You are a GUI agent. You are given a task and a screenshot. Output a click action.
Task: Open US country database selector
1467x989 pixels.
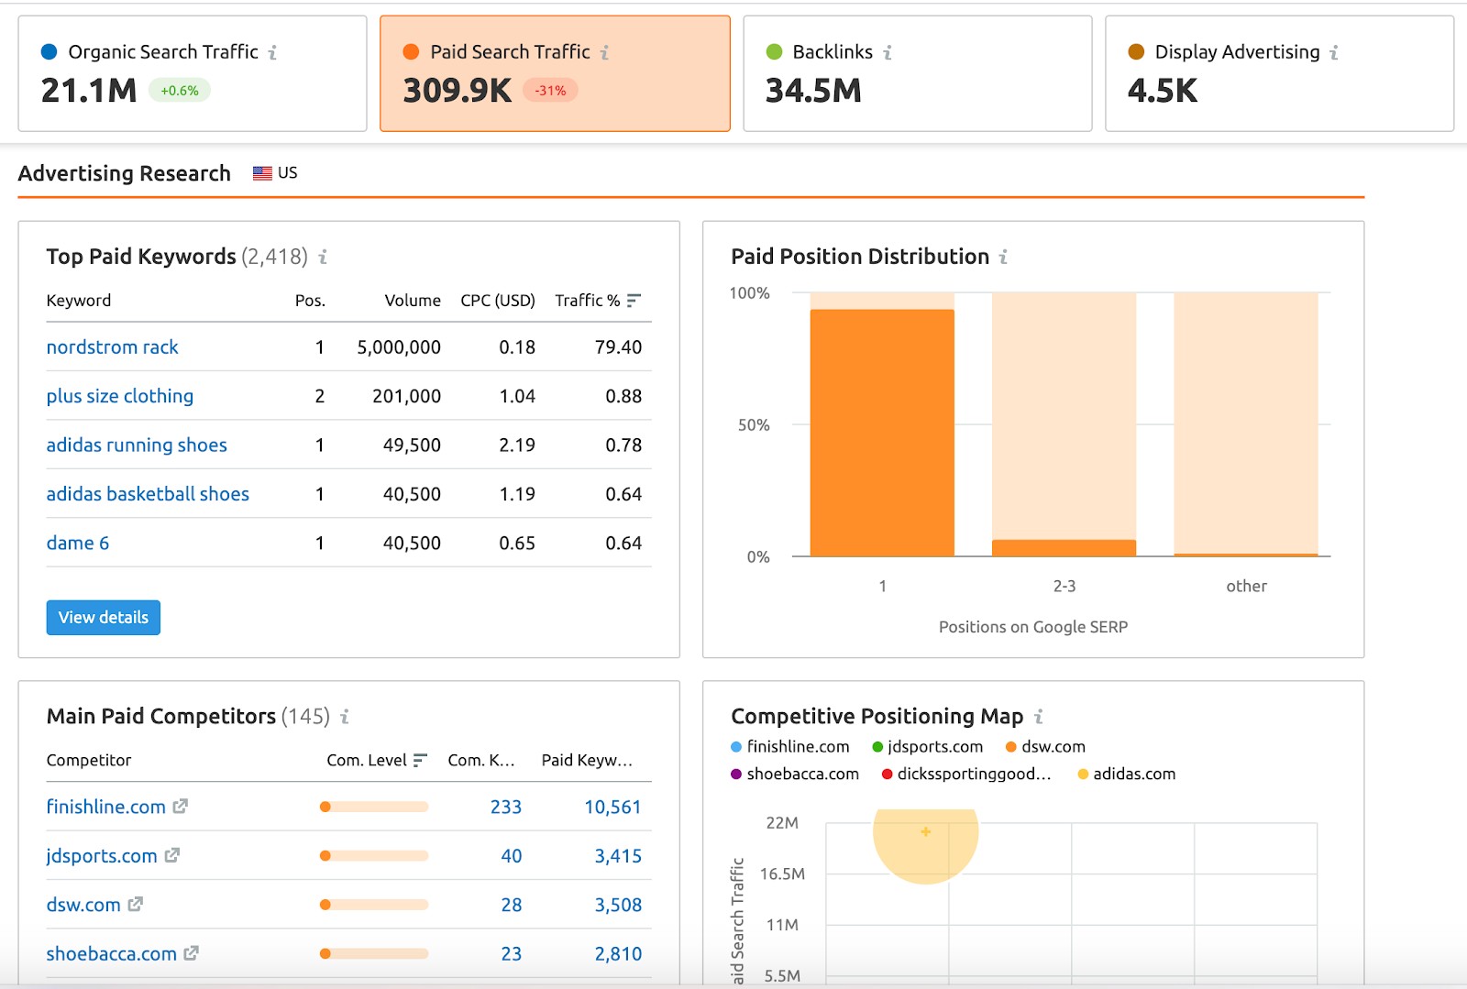point(276,173)
